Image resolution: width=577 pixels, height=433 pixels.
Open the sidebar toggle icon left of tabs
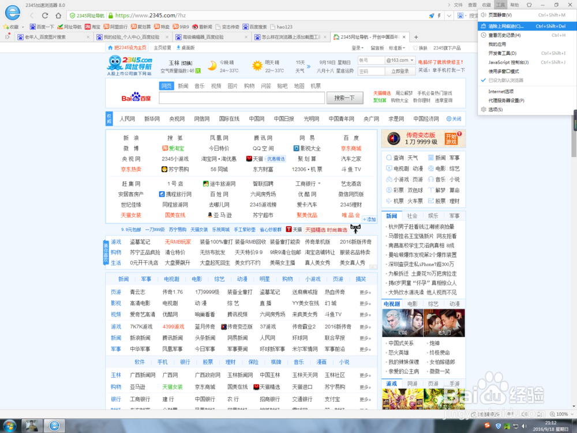pyautogui.click(x=8, y=37)
